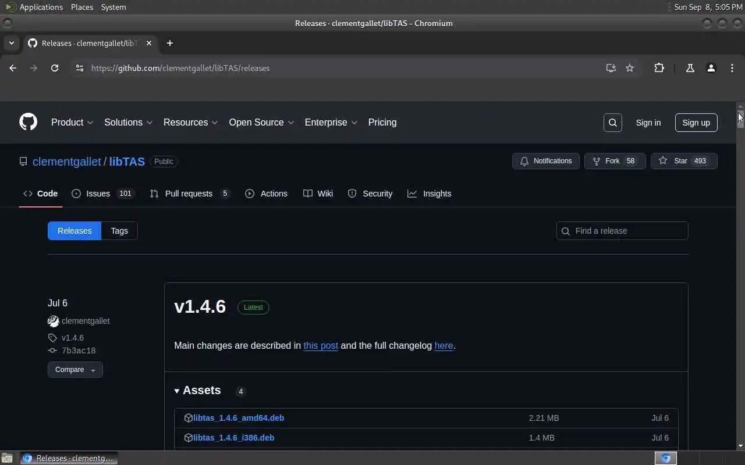Switch to the Issues tab
Screen dimensions: 745x465
[x=103, y=194]
